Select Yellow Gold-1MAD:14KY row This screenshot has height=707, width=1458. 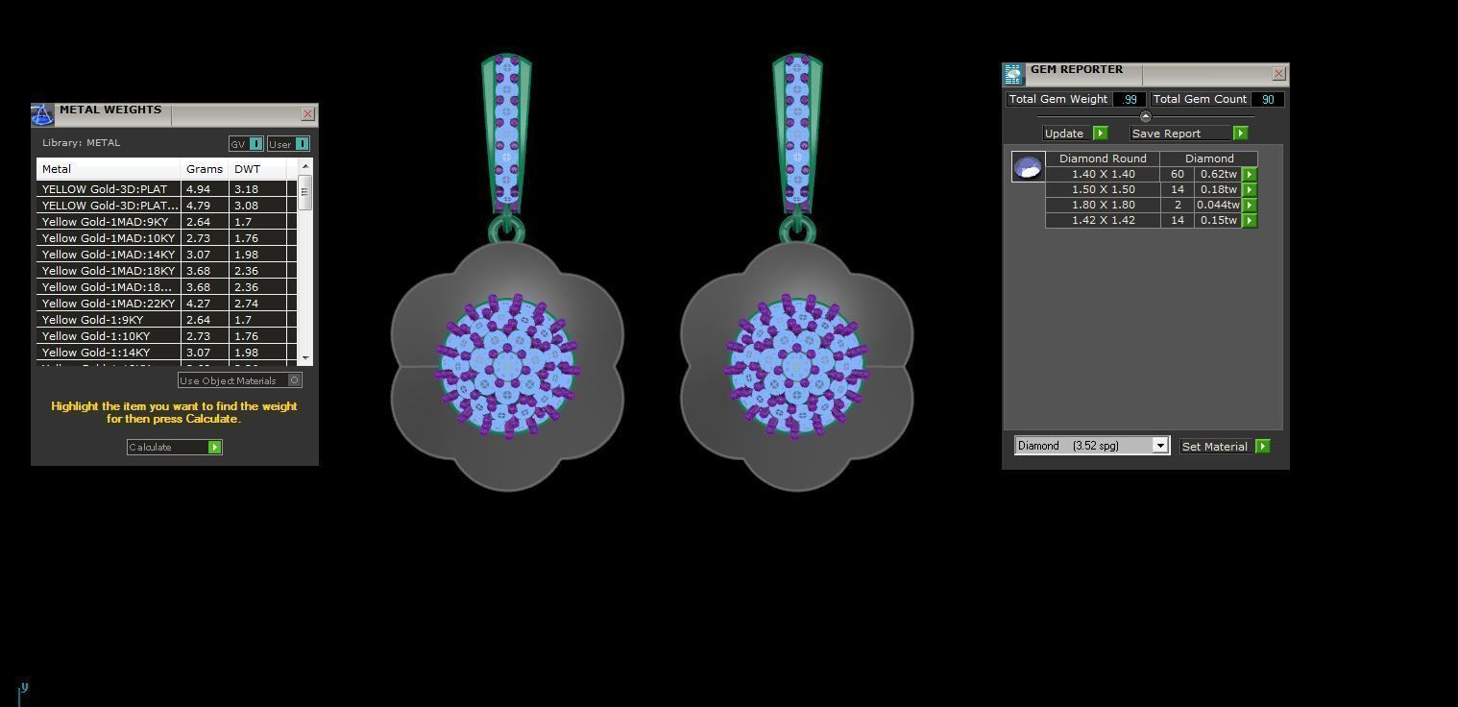[166, 255]
